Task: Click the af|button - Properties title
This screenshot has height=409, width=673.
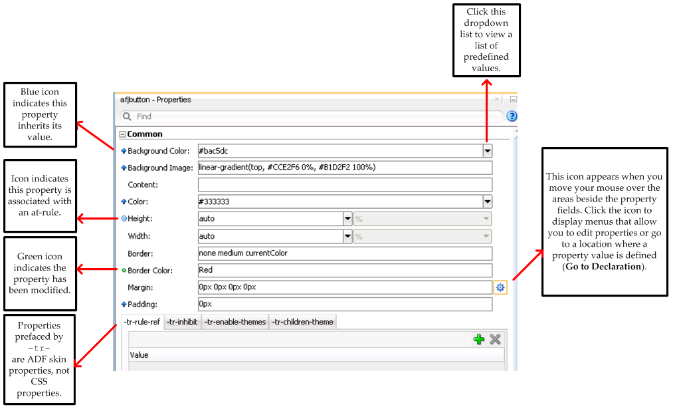Action: click(x=155, y=100)
